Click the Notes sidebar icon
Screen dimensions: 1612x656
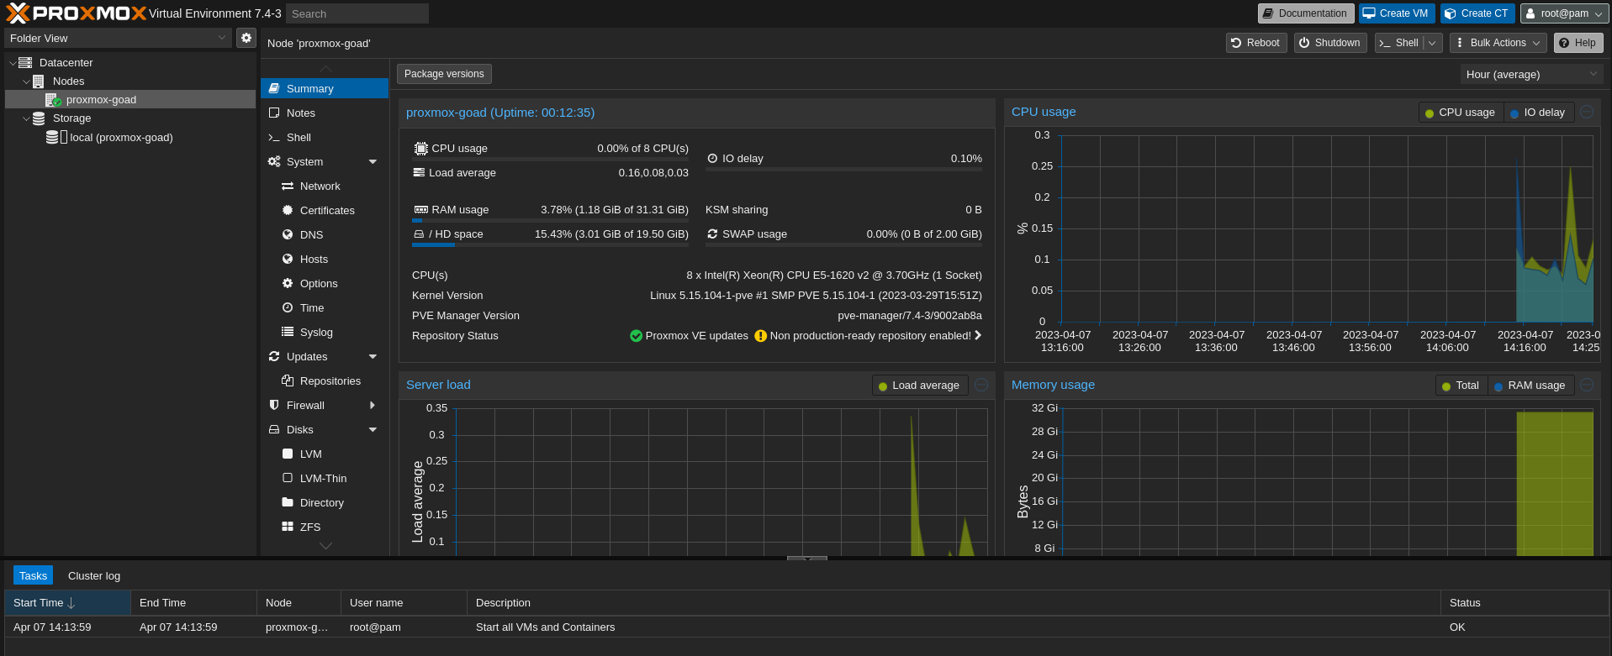click(x=274, y=113)
